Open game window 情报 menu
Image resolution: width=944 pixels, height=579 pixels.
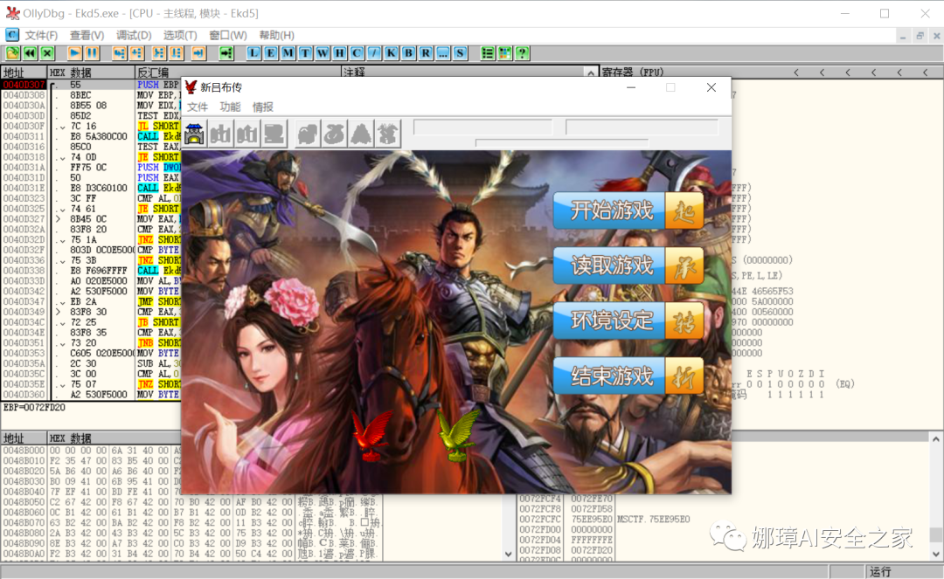click(x=262, y=107)
